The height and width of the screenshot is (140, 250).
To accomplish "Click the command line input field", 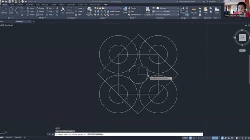I will [129, 135].
